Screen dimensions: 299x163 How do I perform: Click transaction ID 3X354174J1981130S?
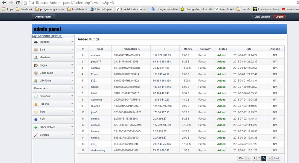[126, 62]
